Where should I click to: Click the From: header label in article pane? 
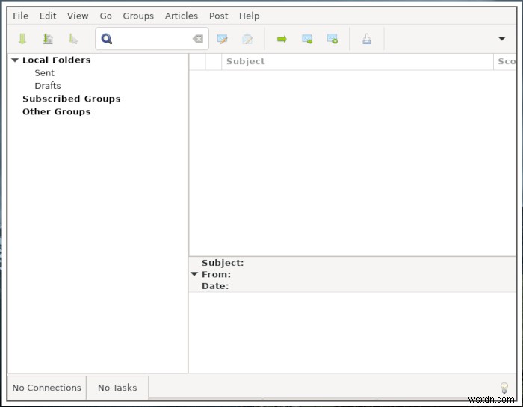coord(216,274)
